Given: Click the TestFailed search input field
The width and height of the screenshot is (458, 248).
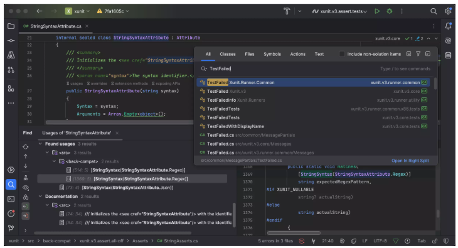Looking at the screenshot, I should click(316, 68).
